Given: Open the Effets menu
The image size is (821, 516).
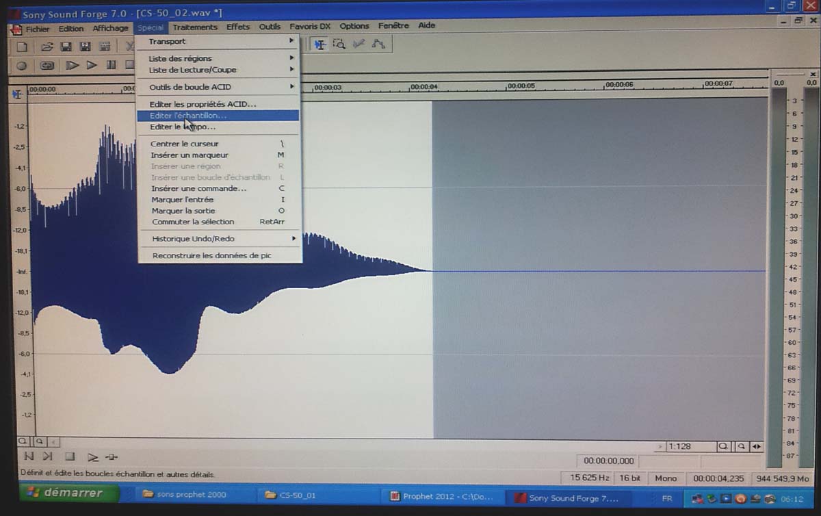Looking at the screenshot, I should coord(238,27).
